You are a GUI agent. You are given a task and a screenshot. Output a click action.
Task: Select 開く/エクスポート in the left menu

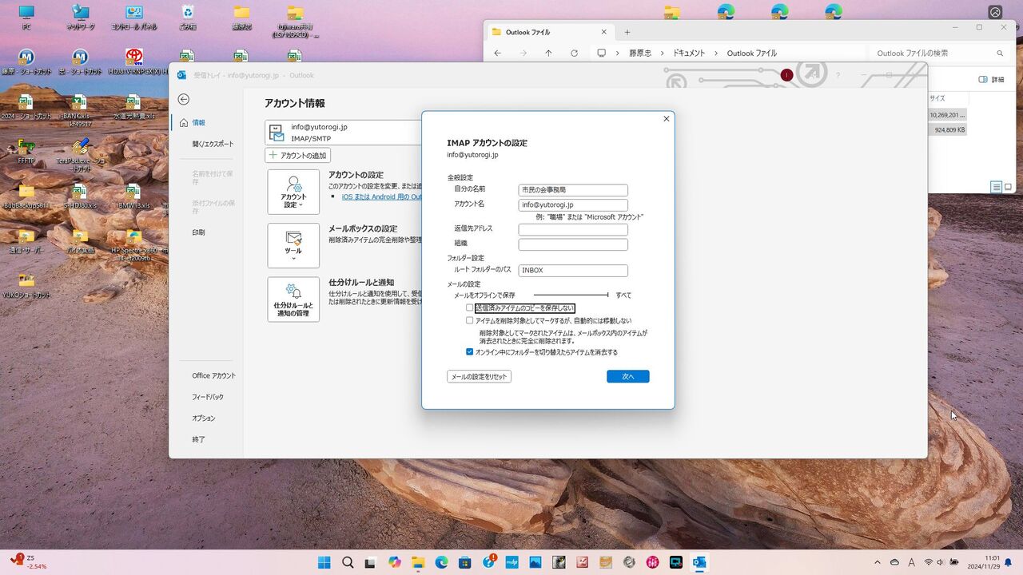tap(213, 144)
